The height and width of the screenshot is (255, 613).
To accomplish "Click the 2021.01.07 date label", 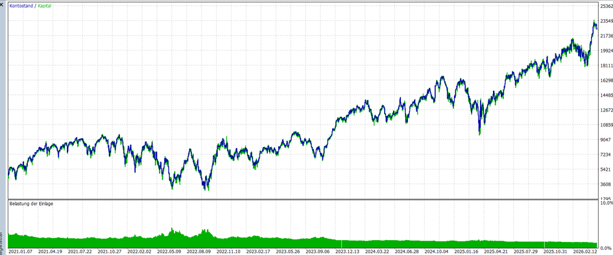I will [19, 252].
